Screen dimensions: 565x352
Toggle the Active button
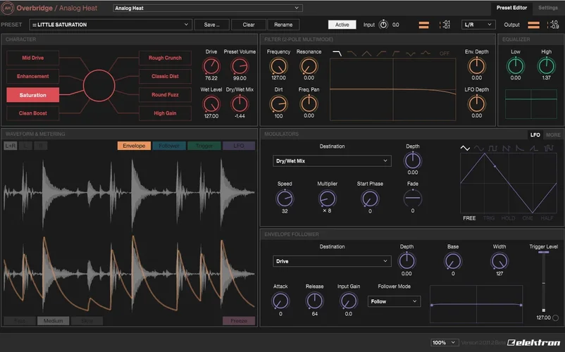point(342,25)
